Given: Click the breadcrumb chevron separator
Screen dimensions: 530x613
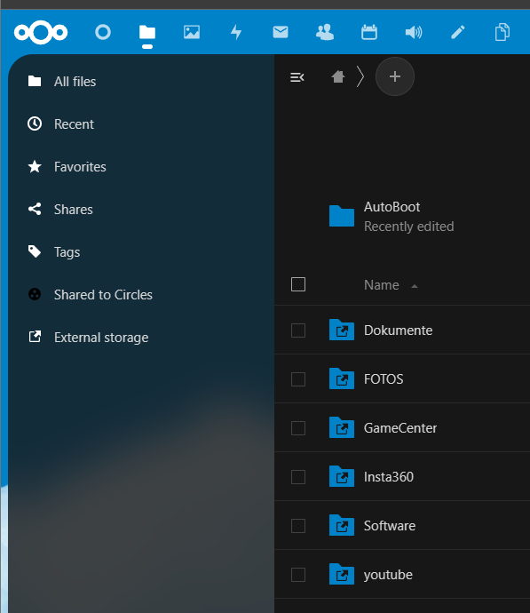Looking at the screenshot, I should [x=360, y=76].
